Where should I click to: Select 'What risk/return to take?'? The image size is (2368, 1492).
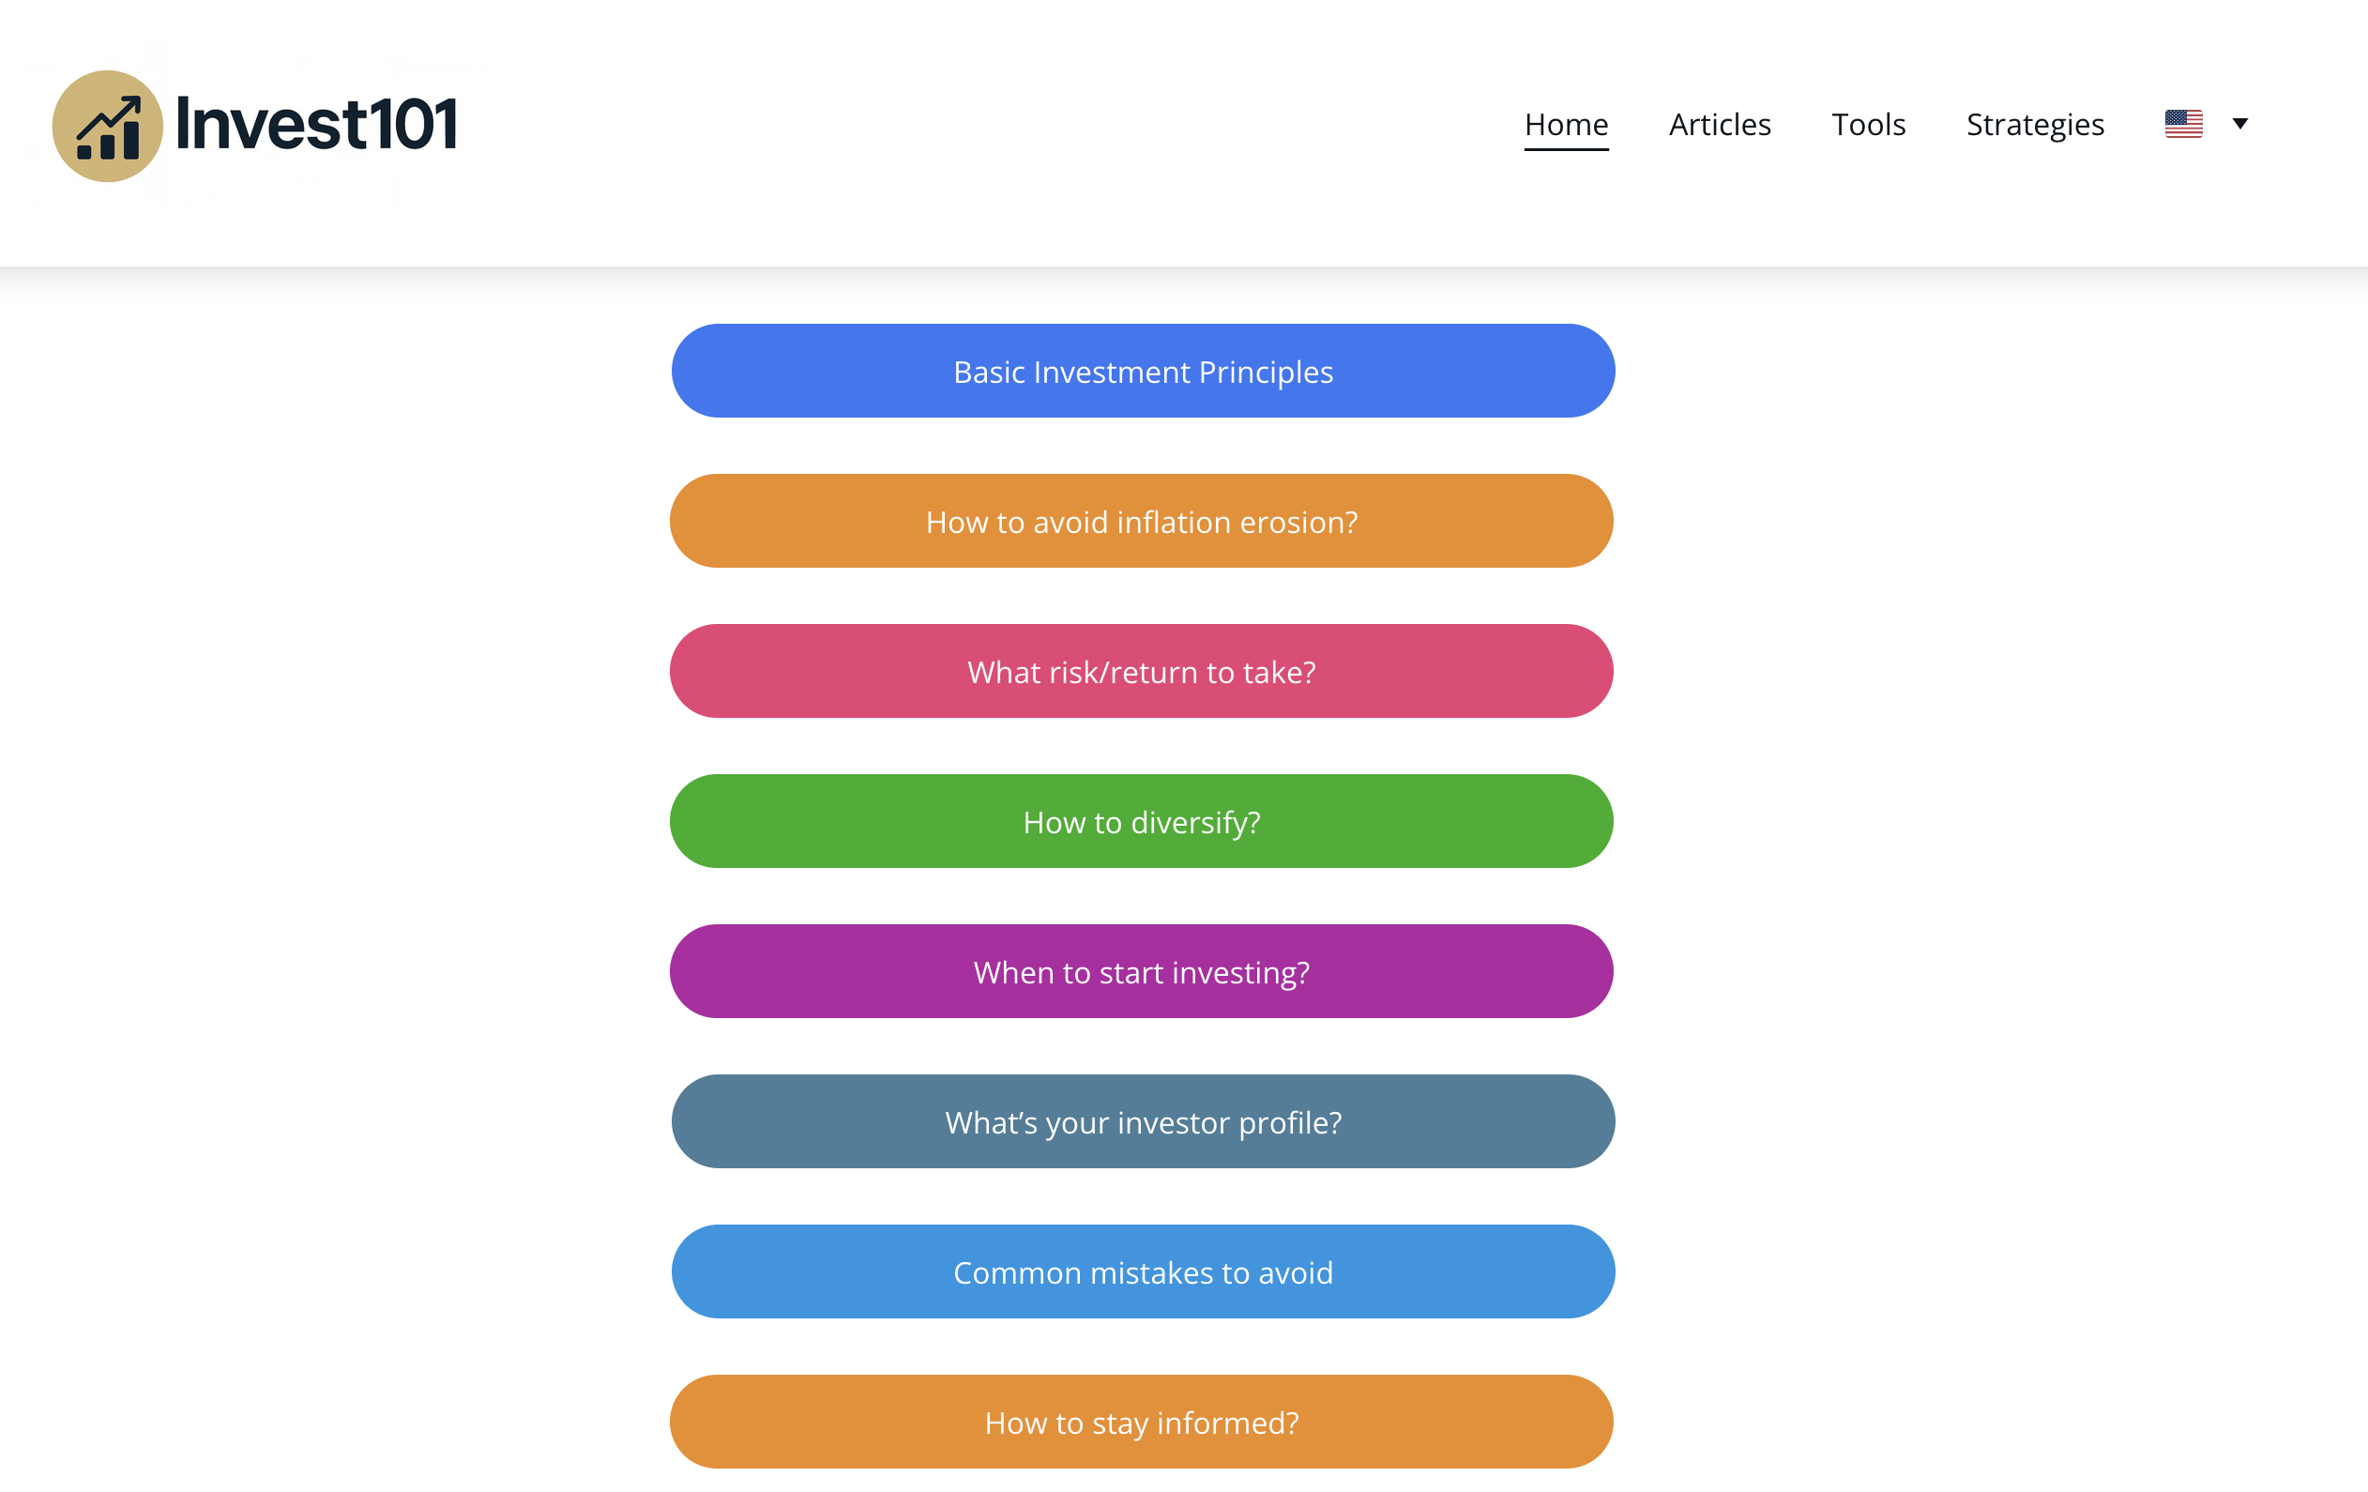(1141, 672)
